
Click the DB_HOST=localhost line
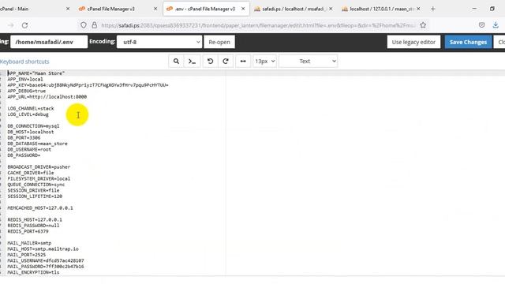[31, 132]
